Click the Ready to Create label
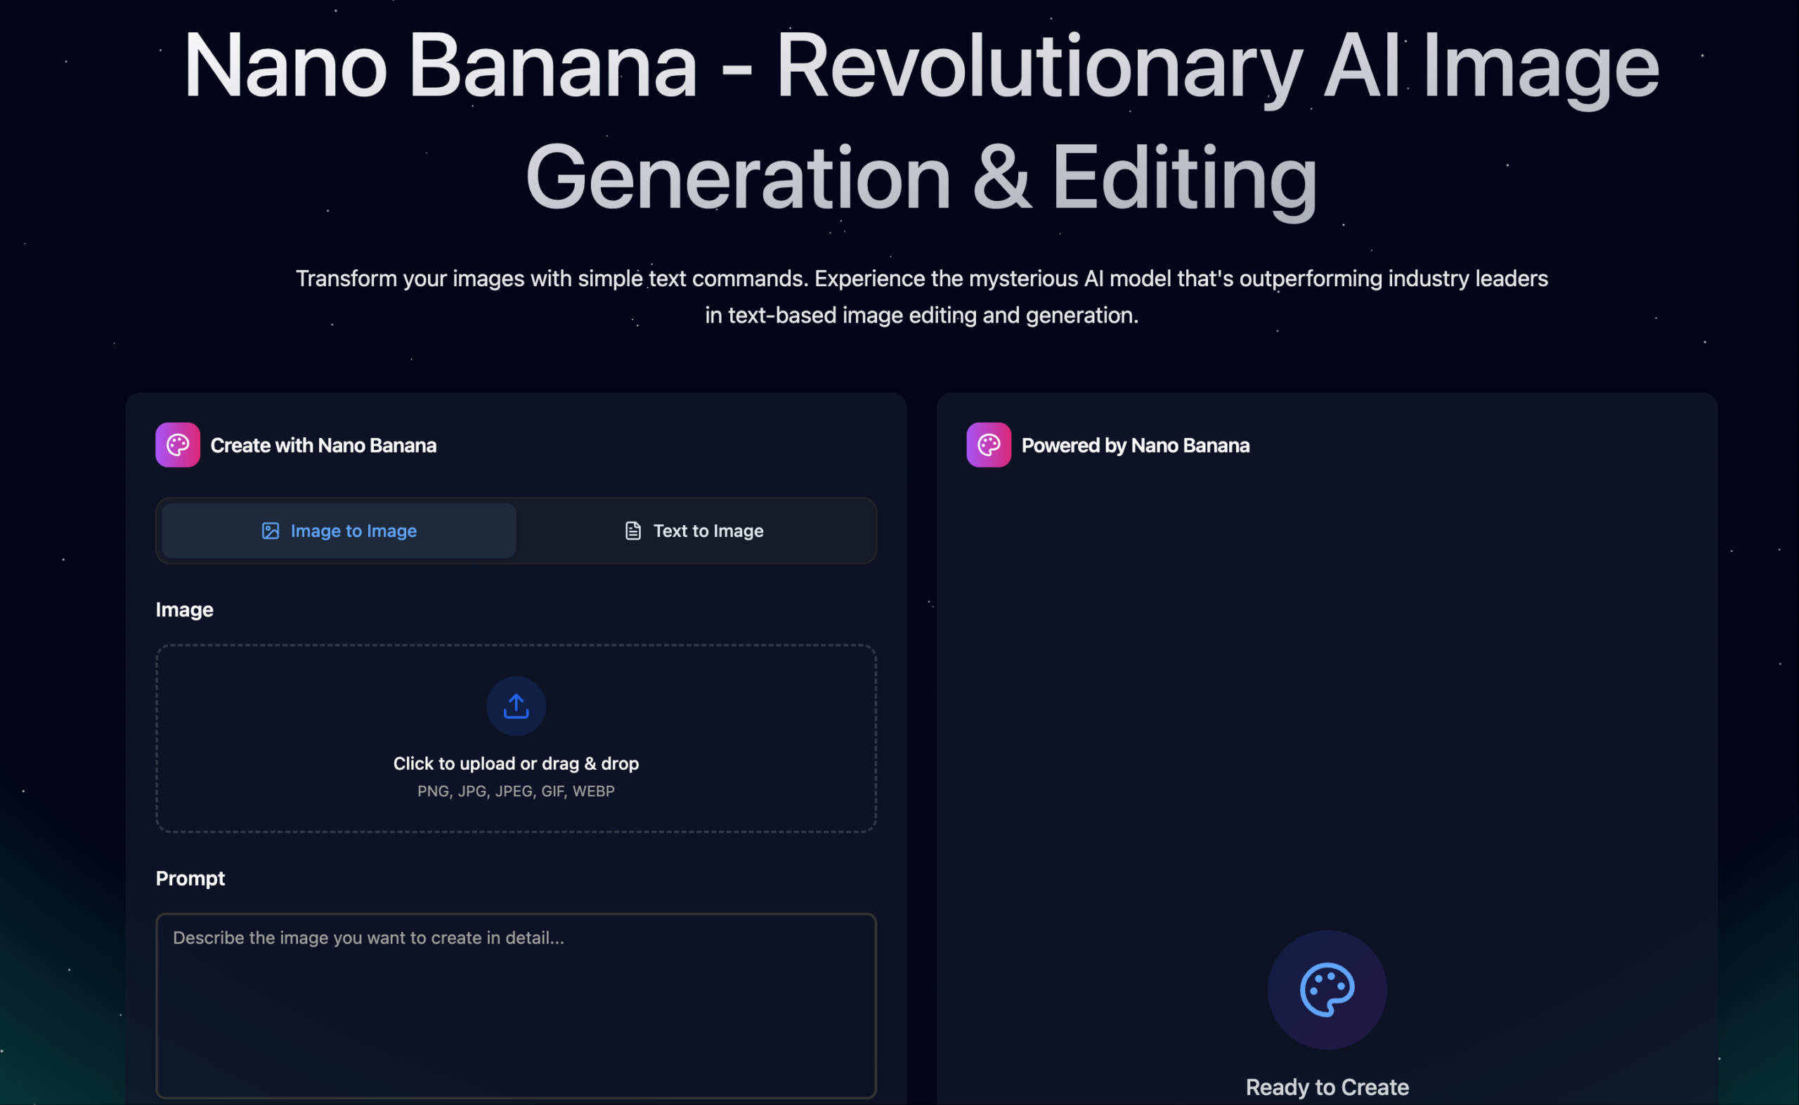 coord(1327,1087)
